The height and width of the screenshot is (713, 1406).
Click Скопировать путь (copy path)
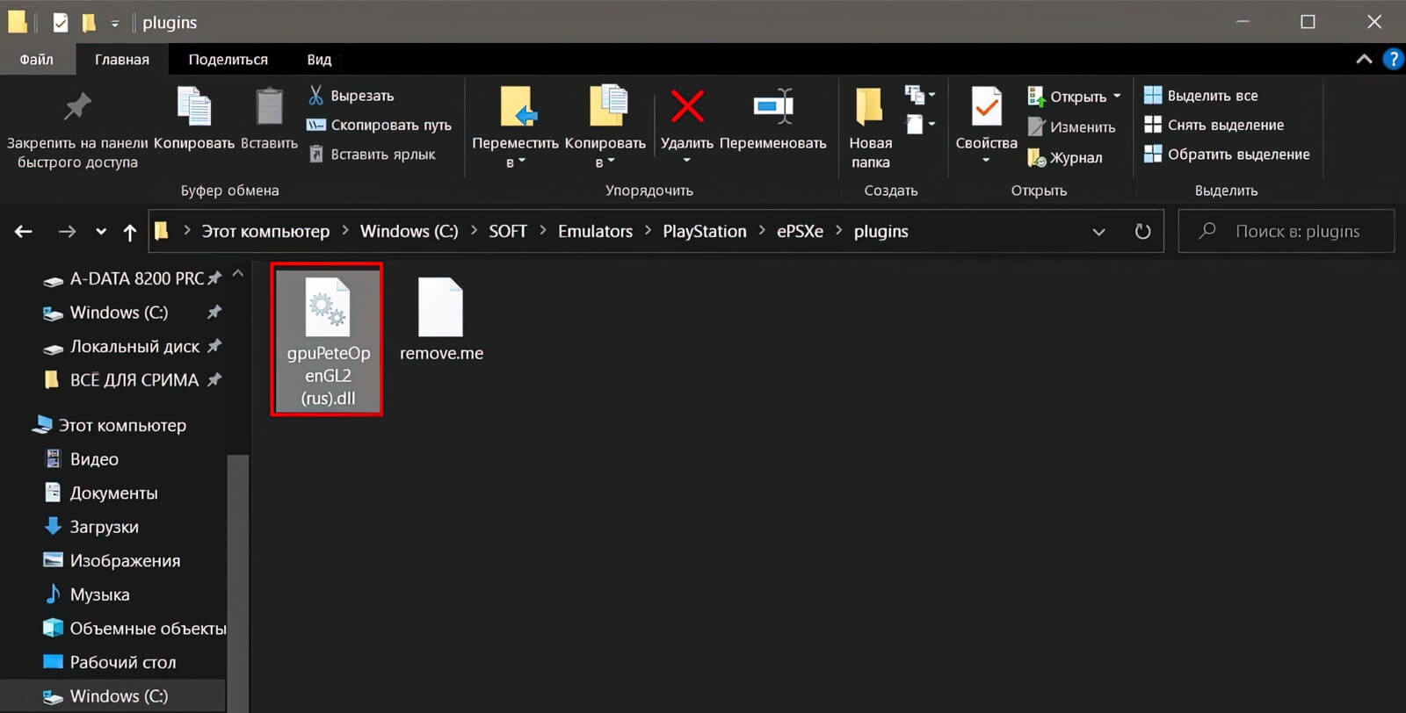[380, 125]
